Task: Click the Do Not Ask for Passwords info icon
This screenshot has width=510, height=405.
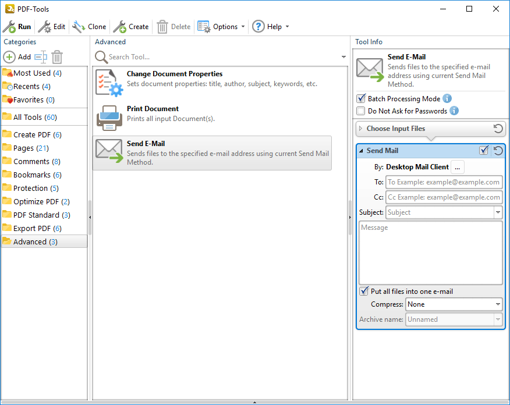Action: (x=454, y=111)
